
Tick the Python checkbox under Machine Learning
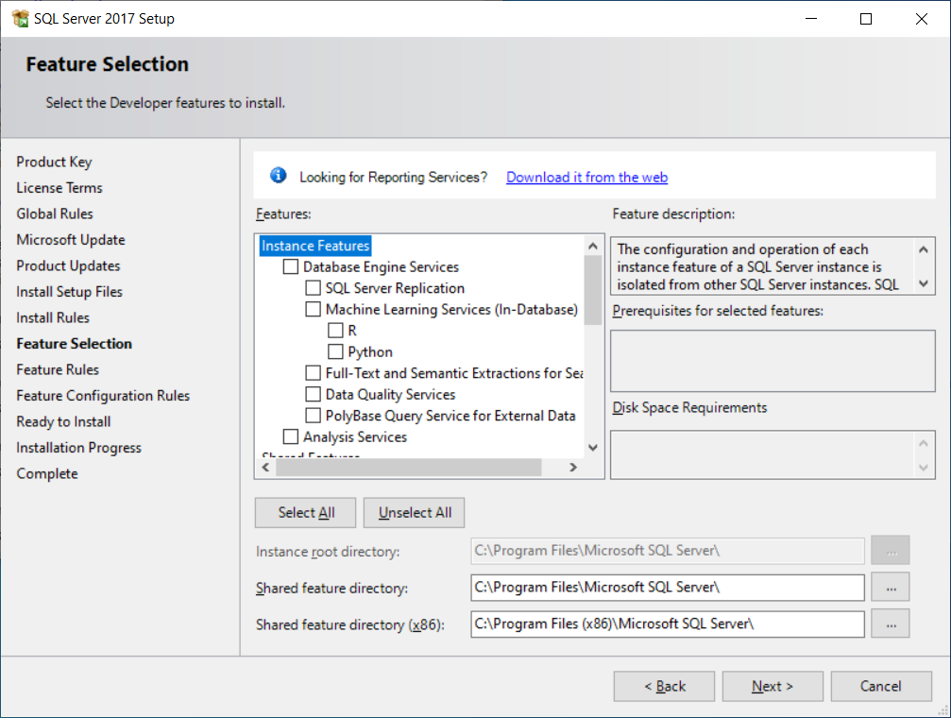tap(335, 352)
